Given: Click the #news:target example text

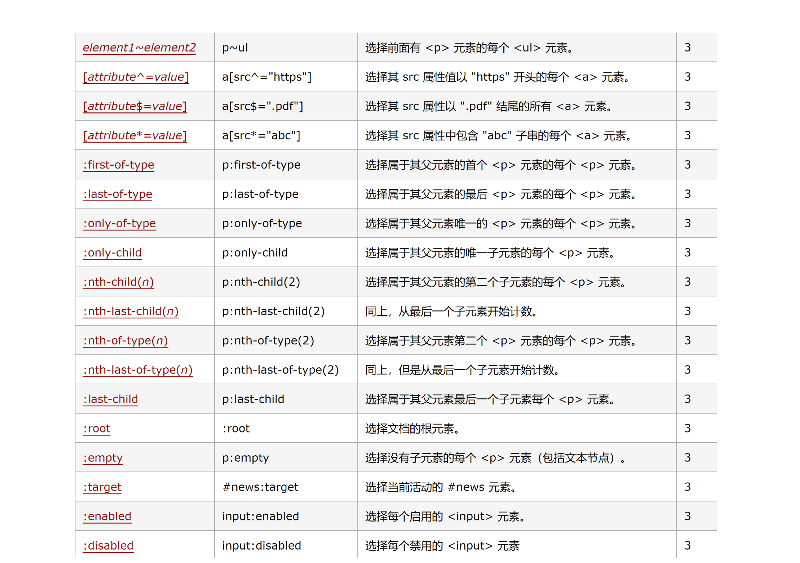Looking at the screenshot, I should pos(260,487).
